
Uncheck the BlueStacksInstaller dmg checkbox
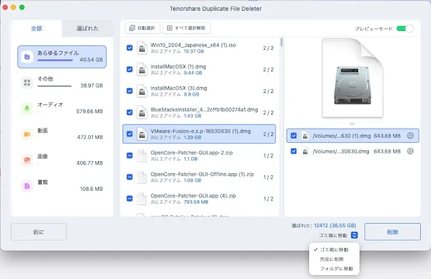click(129, 113)
